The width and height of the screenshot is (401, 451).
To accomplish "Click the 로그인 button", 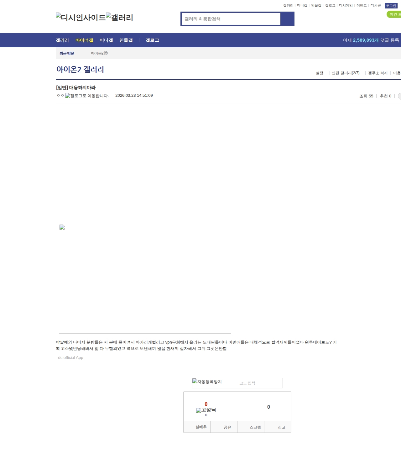I will (x=391, y=6).
